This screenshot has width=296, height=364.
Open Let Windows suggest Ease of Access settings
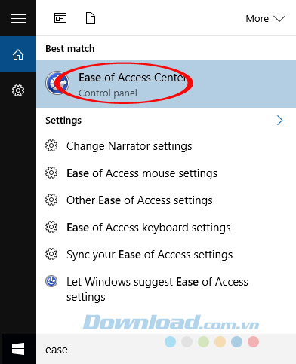point(157,289)
